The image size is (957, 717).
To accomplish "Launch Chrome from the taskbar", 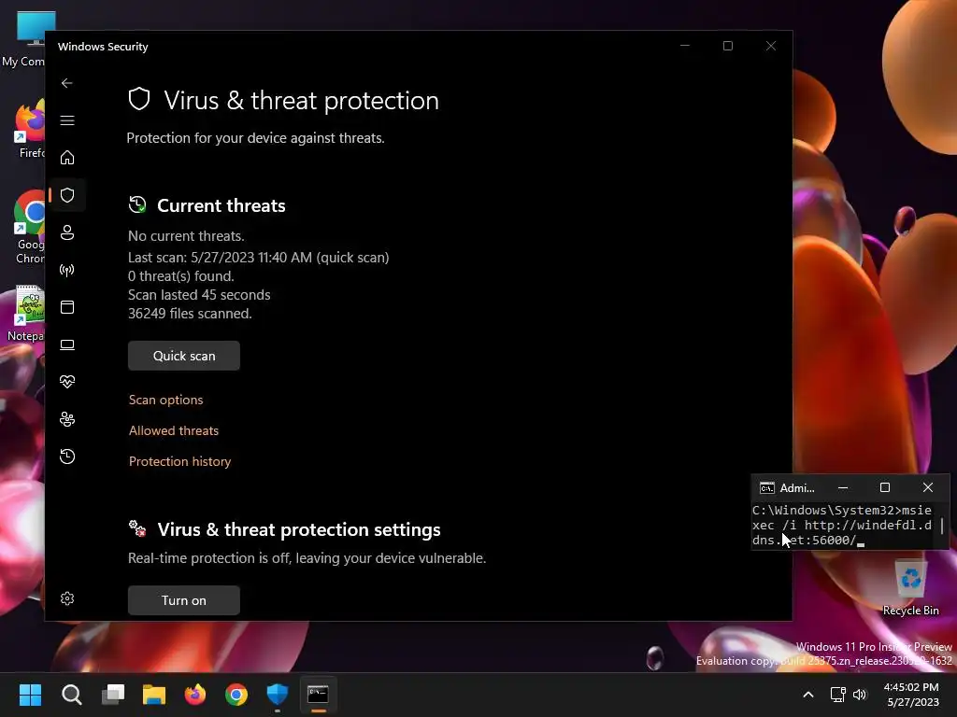I will click(236, 695).
